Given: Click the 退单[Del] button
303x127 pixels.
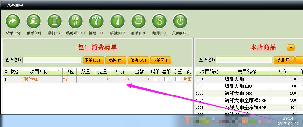Looking at the screenshot, I should [x=94, y=60].
